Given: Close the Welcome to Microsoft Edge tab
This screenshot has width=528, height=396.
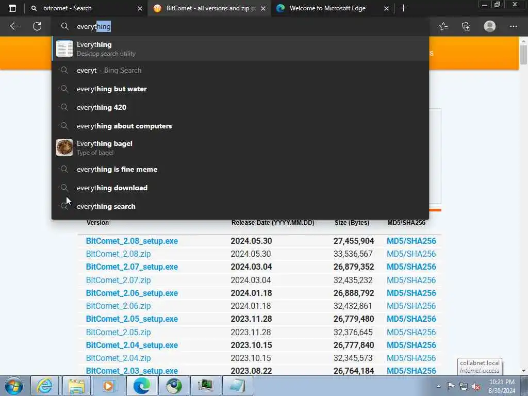Looking at the screenshot, I should (387, 8).
